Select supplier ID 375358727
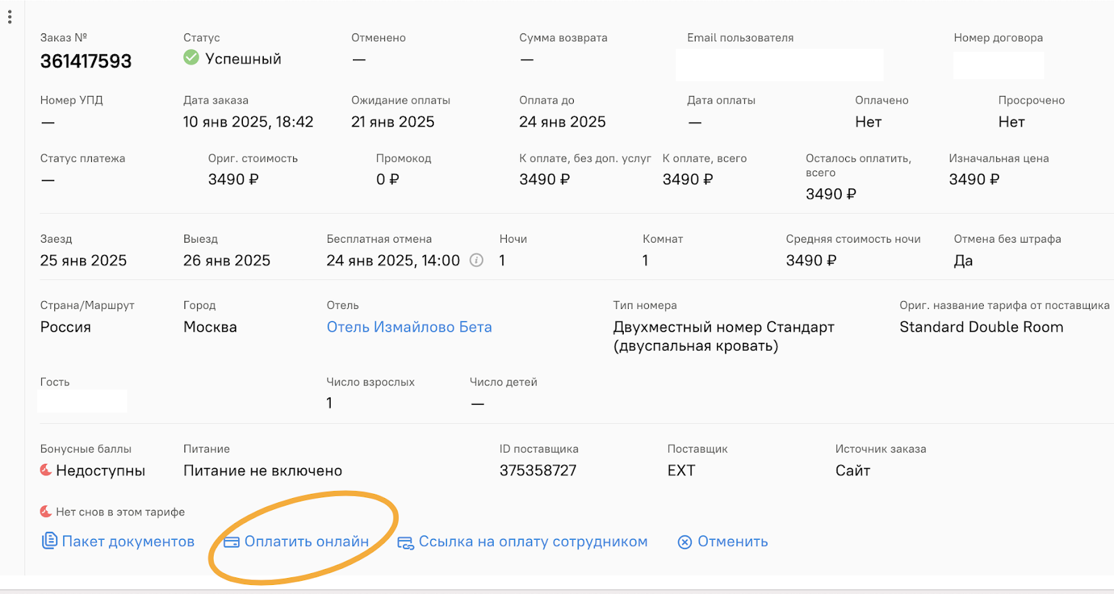Viewport: 1114px width, 594px height. 538,471
